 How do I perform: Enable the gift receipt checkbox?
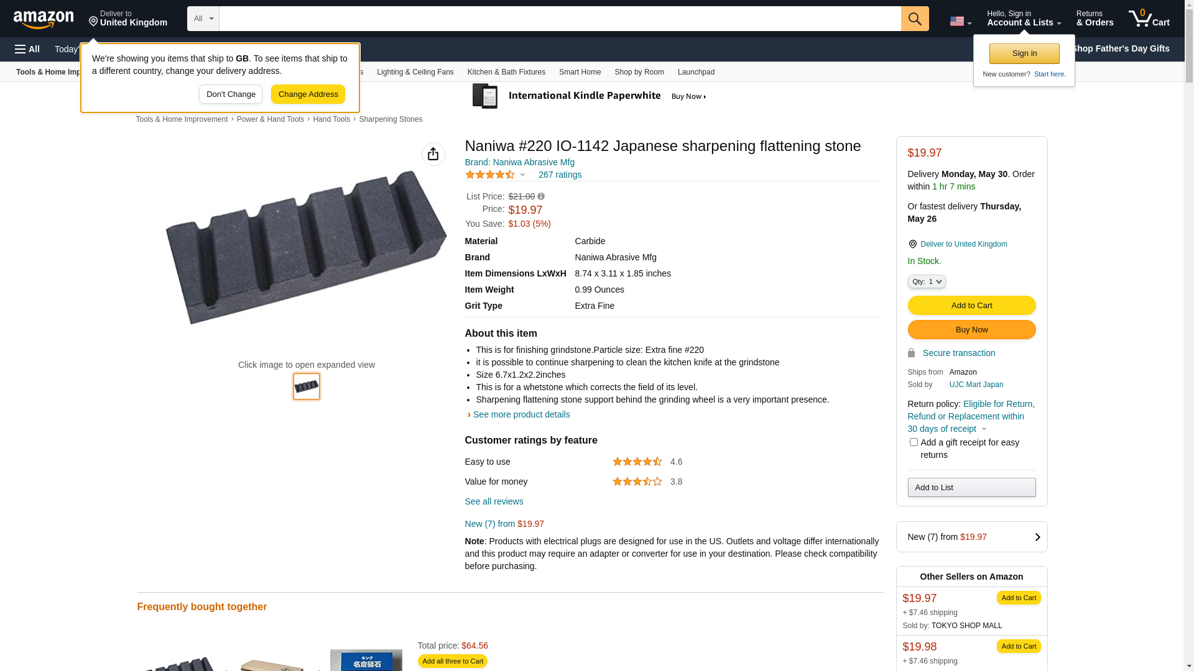tap(914, 442)
